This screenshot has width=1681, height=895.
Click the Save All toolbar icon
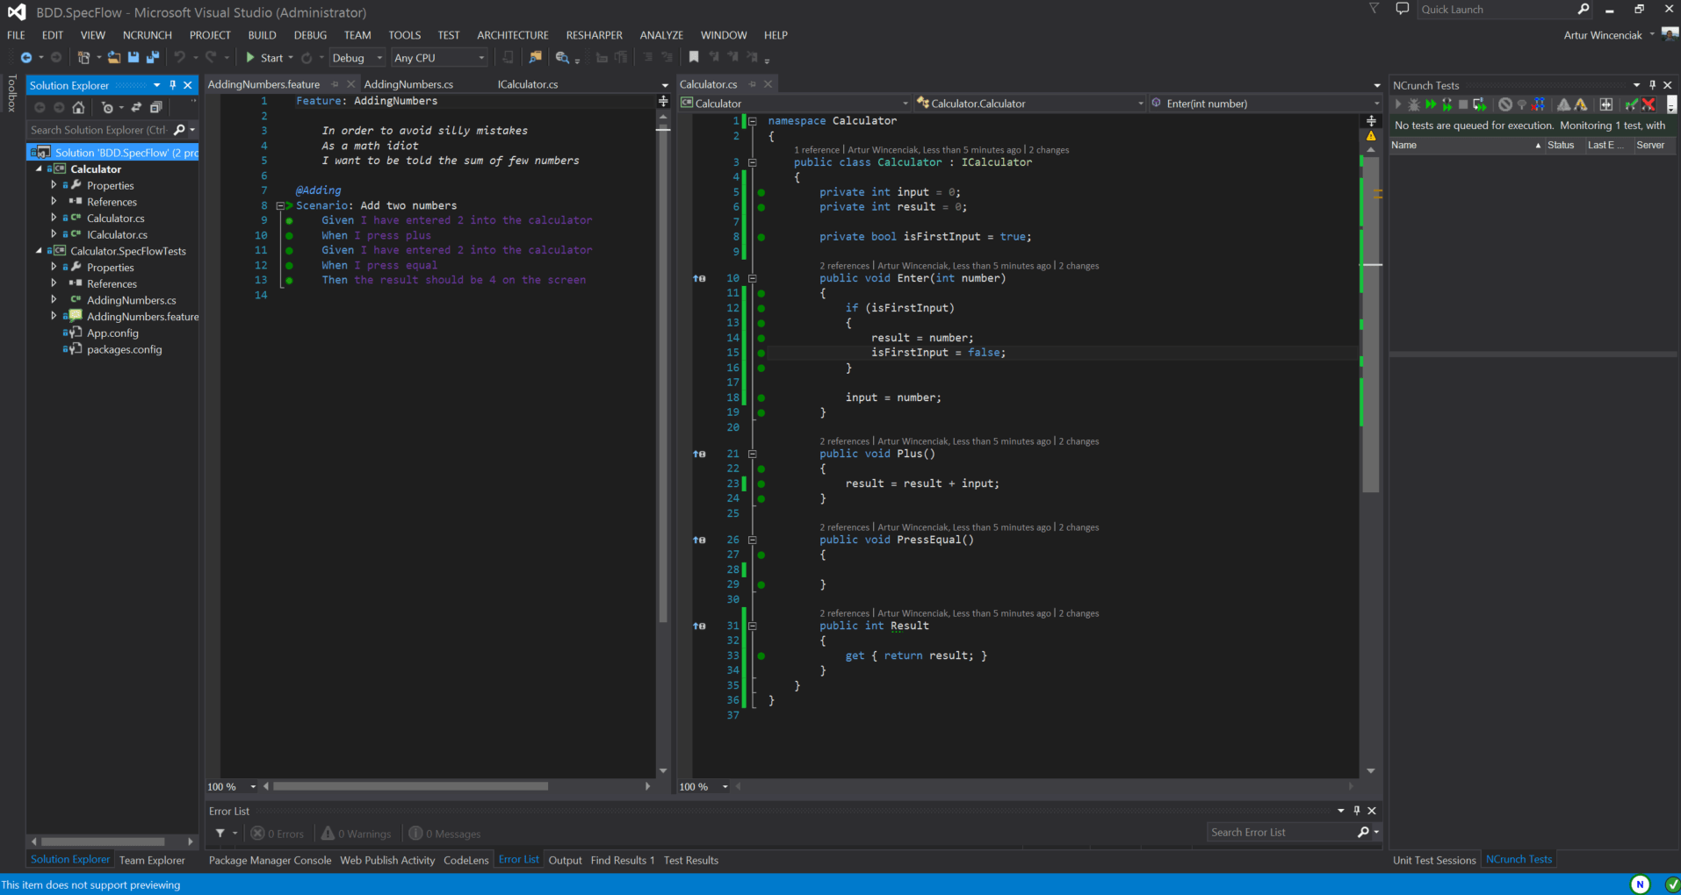click(152, 58)
